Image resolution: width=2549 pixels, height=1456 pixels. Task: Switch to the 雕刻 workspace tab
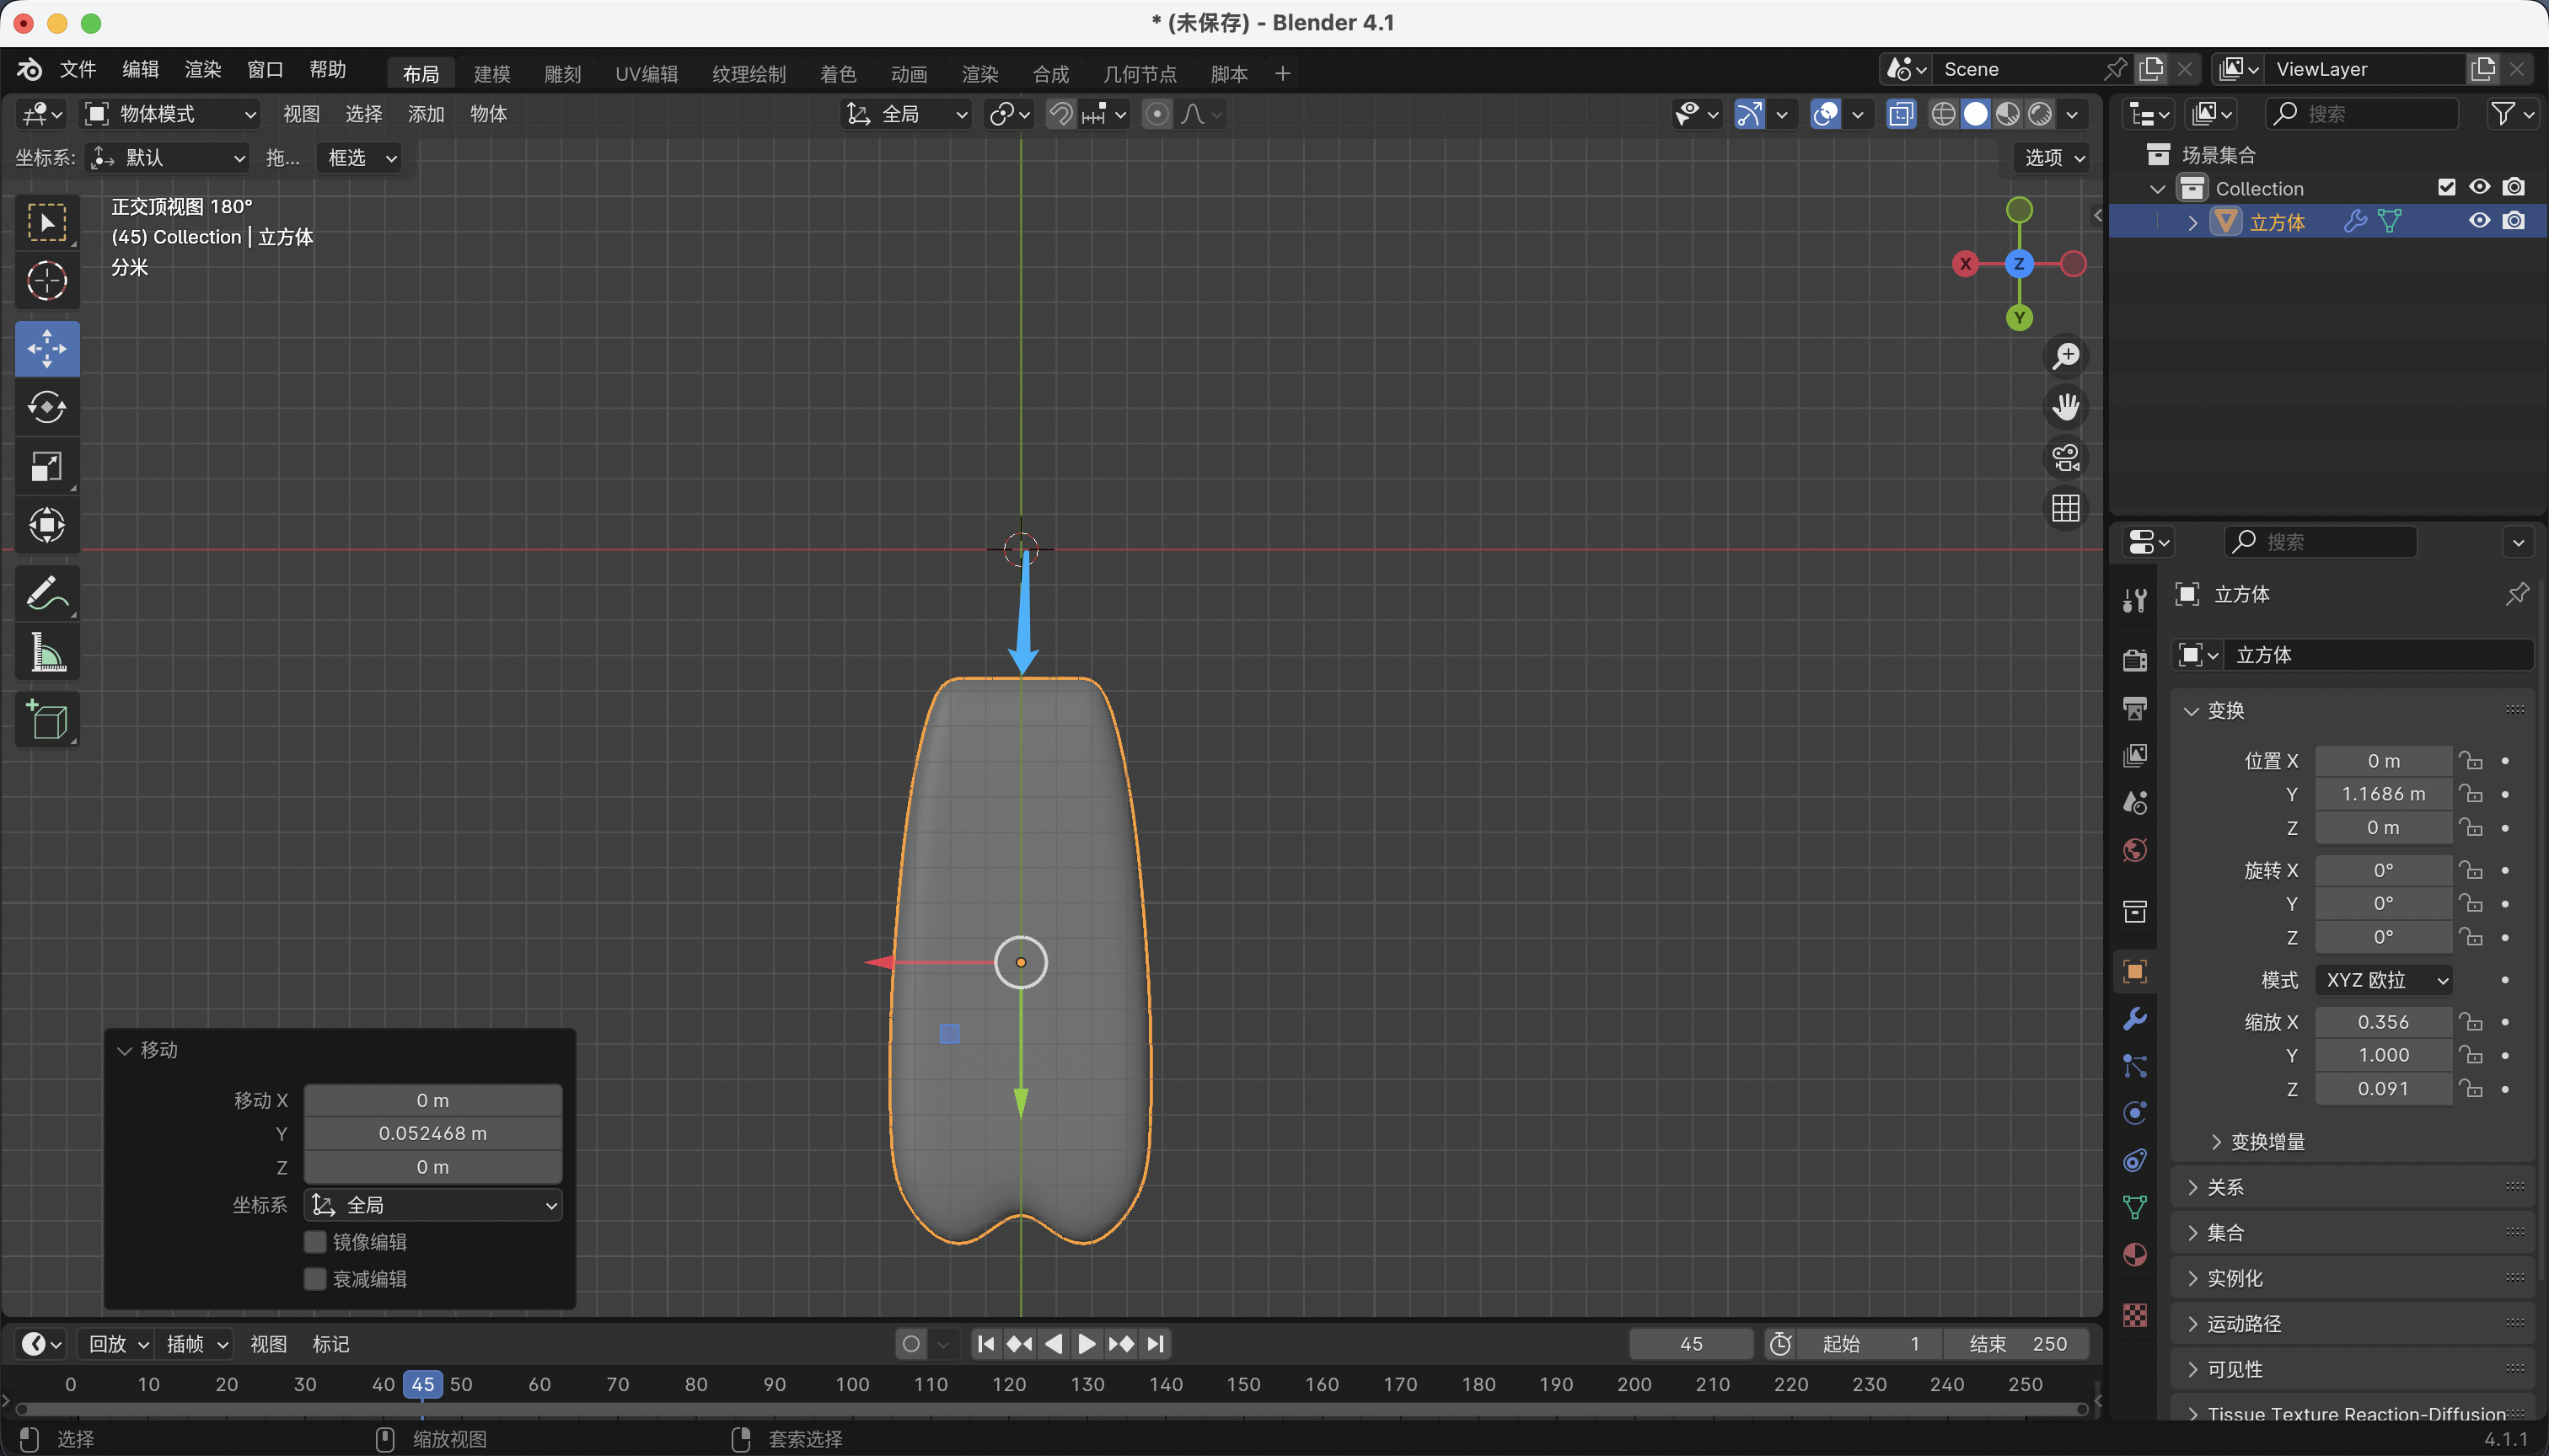point(562,73)
